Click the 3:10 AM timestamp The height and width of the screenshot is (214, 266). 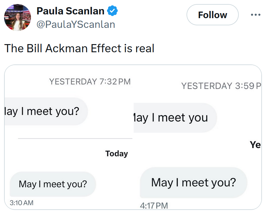point(21,203)
